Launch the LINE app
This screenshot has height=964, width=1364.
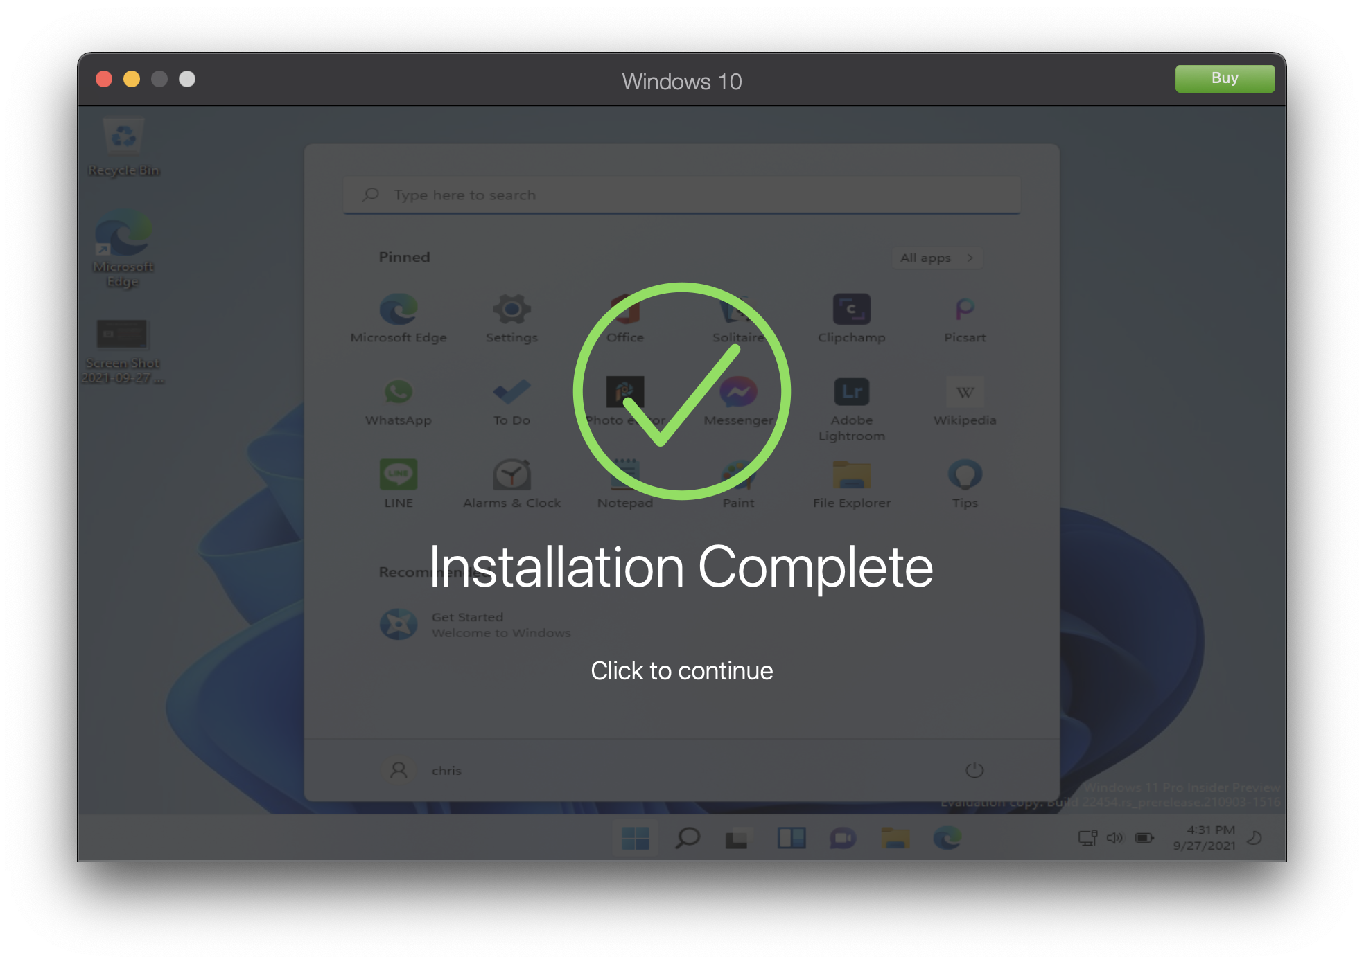(x=399, y=484)
